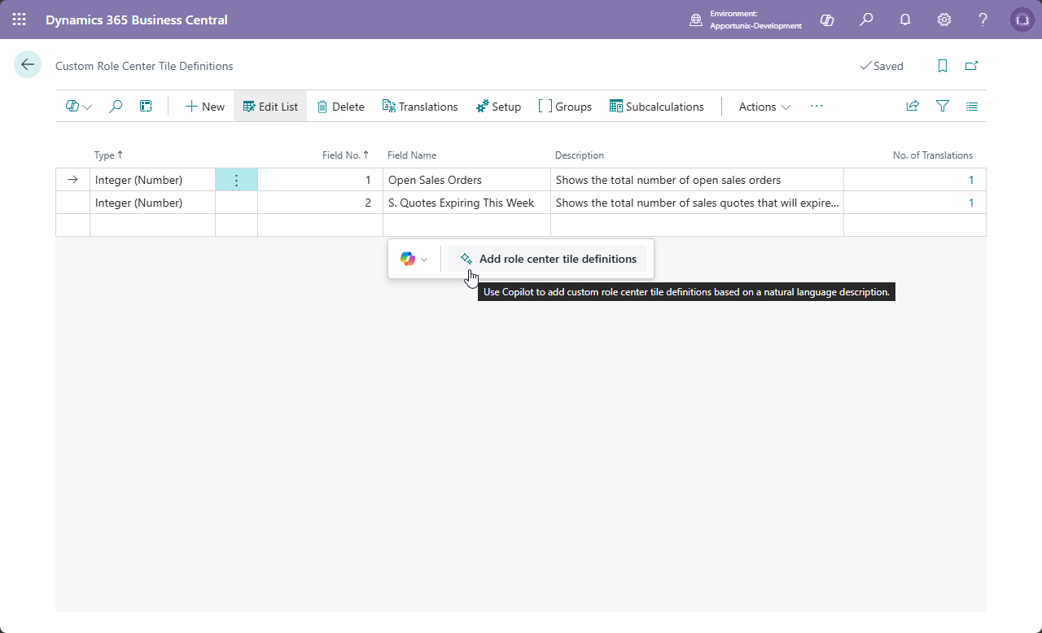Open Subcalculations
The image size is (1042, 633).
pos(656,107)
